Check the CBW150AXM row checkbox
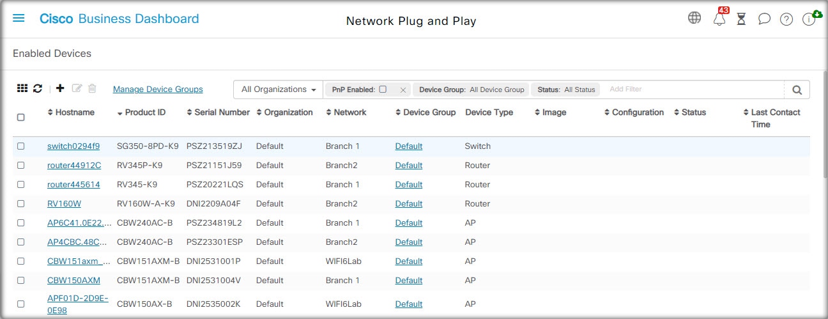 coord(21,280)
